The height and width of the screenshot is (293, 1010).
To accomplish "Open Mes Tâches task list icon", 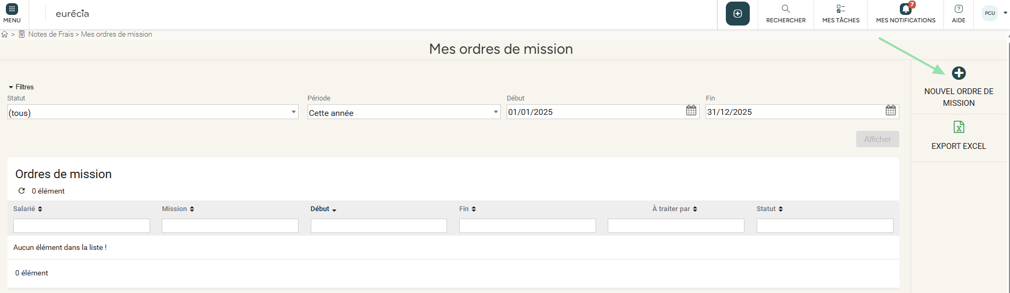I will tap(841, 9).
